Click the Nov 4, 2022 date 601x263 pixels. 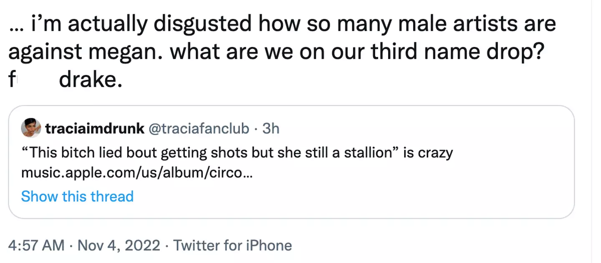[x=119, y=245]
